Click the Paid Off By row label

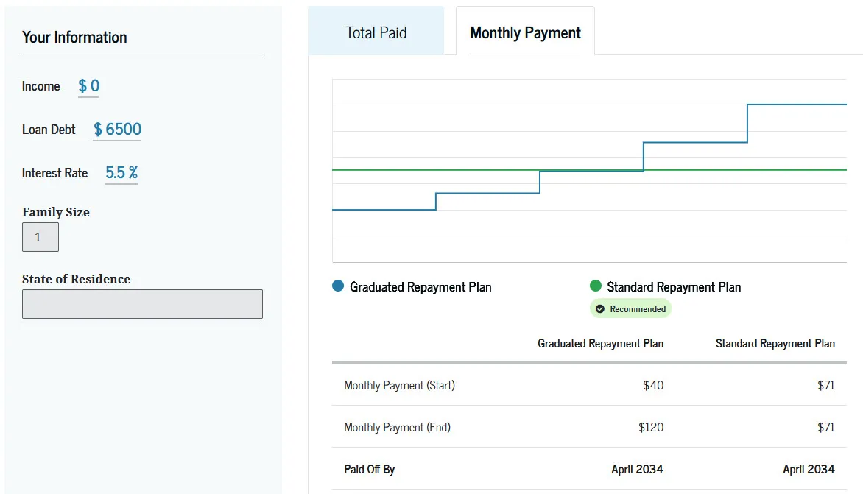click(368, 469)
